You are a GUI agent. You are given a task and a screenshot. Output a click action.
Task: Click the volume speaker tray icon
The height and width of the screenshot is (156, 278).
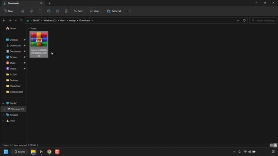(249, 152)
